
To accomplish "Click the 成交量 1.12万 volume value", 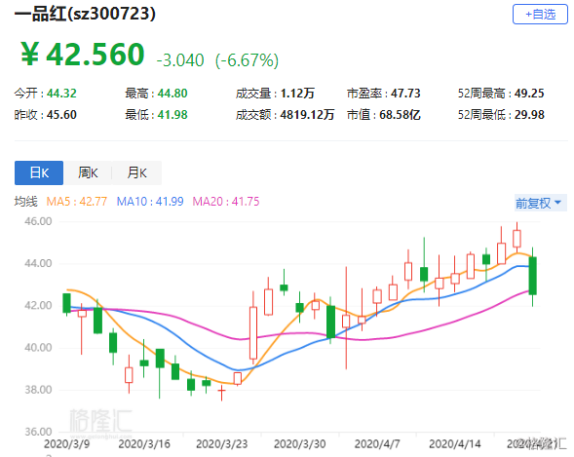I will coord(275,94).
